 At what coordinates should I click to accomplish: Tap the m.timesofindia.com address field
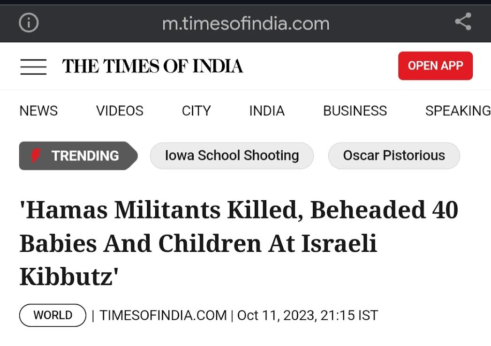point(246,24)
